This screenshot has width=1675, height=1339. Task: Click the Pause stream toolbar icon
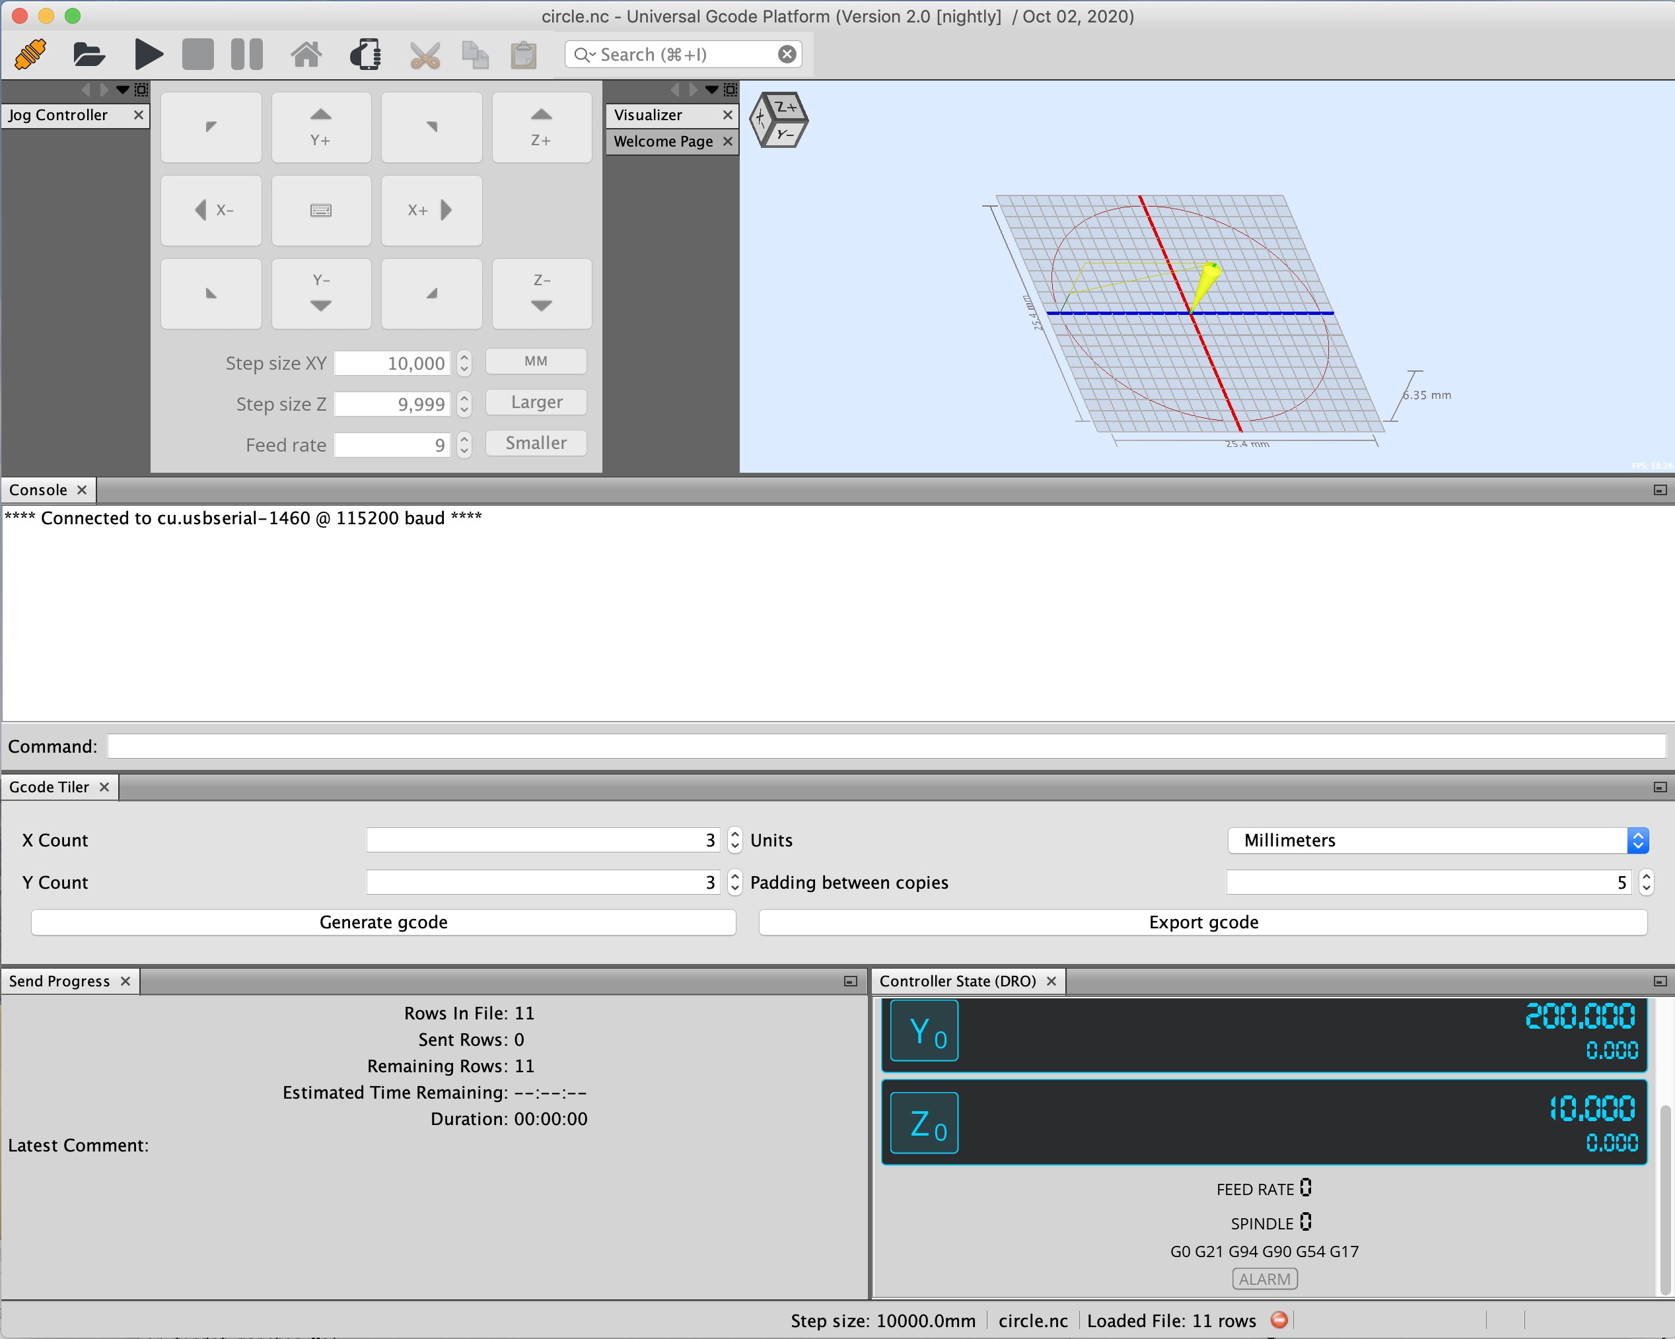coord(247,54)
